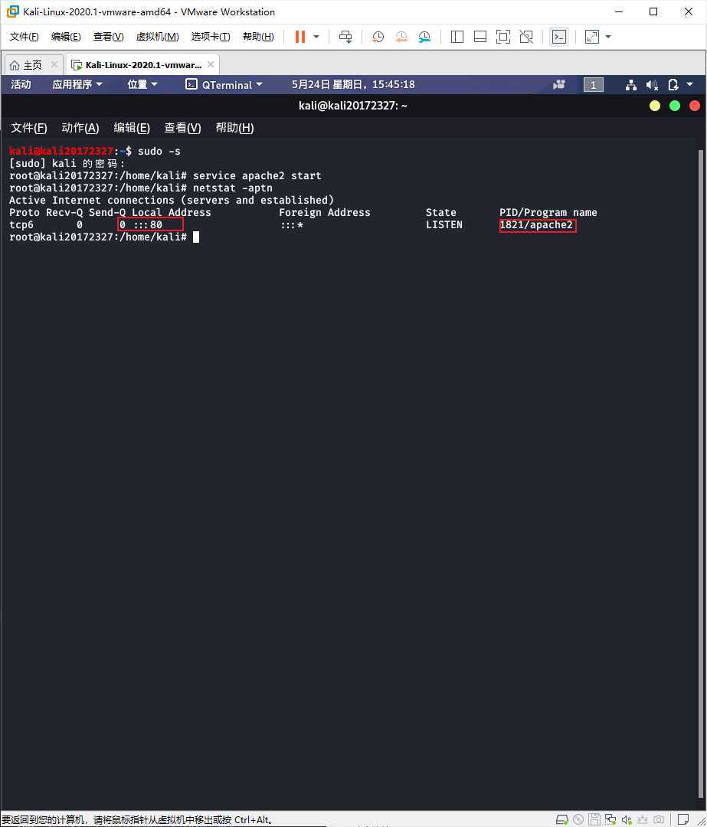This screenshot has height=827, width=707.
Task: Expand the 应用程序 menu
Action: [x=77, y=84]
